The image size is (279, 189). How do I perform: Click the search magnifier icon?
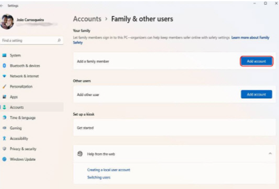[59, 40]
